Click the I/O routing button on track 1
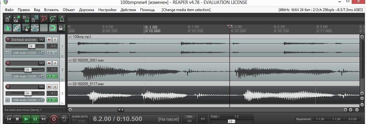 point(41,39)
